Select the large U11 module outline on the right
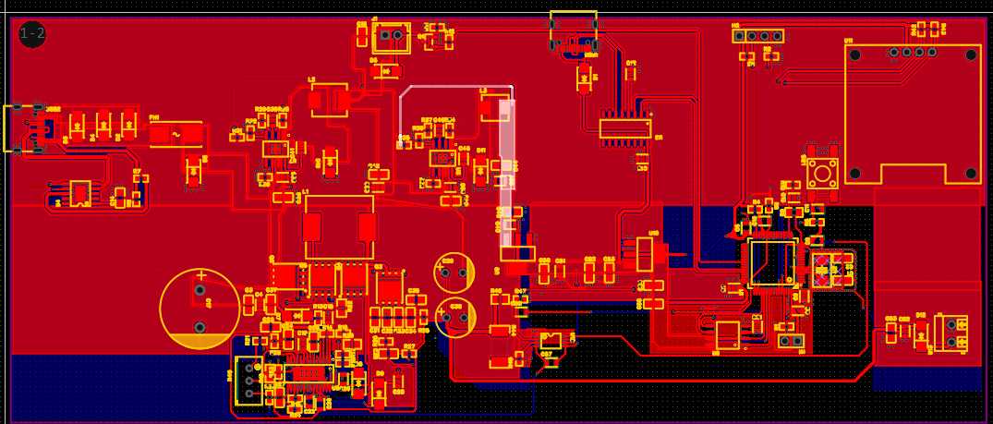This screenshot has height=424, width=993. pos(913,113)
